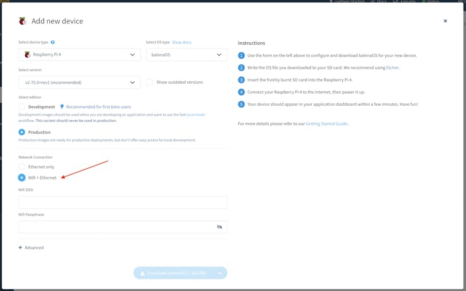Expand the Advanced section
The height and width of the screenshot is (291, 466).
pyautogui.click(x=31, y=248)
